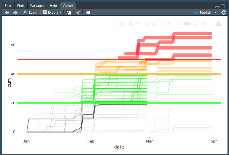Image resolution: width=229 pixels, height=155 pixels.
Task: Click the 60 y-axis tick label
Action: [13, 45]
